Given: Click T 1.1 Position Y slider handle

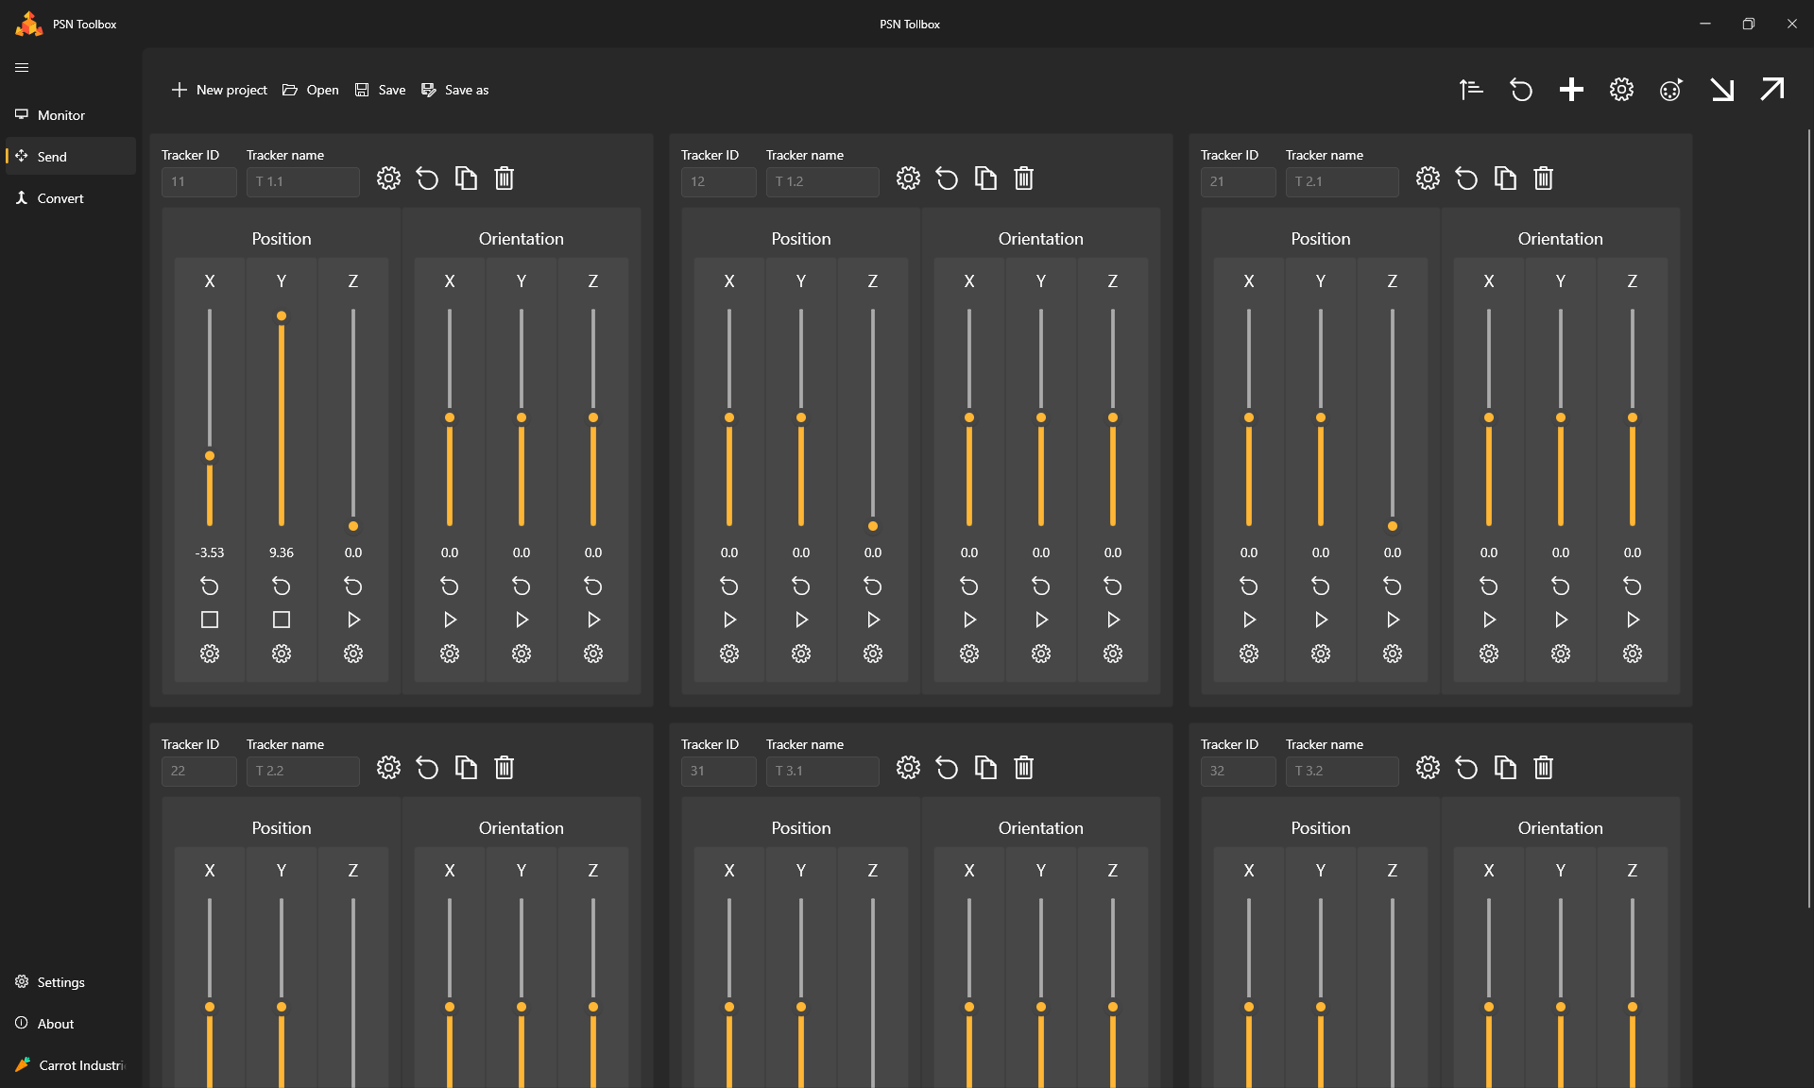Looking at the screenshot, I should click(282, 316).
